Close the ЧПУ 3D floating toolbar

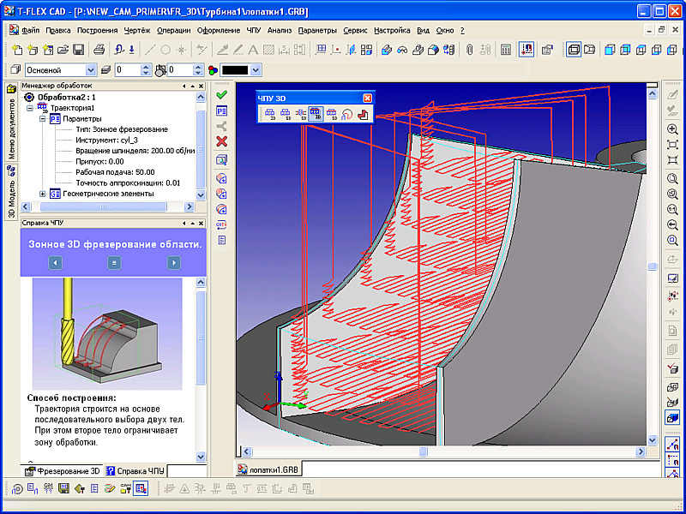click(x=368, y=99)
